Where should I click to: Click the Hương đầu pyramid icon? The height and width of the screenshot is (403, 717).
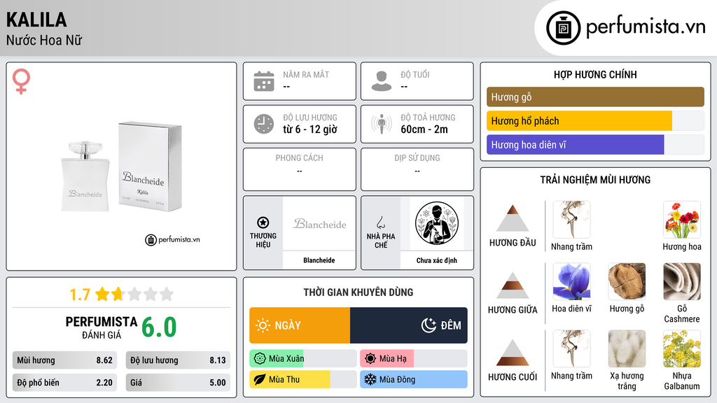(x=513, y=218)
